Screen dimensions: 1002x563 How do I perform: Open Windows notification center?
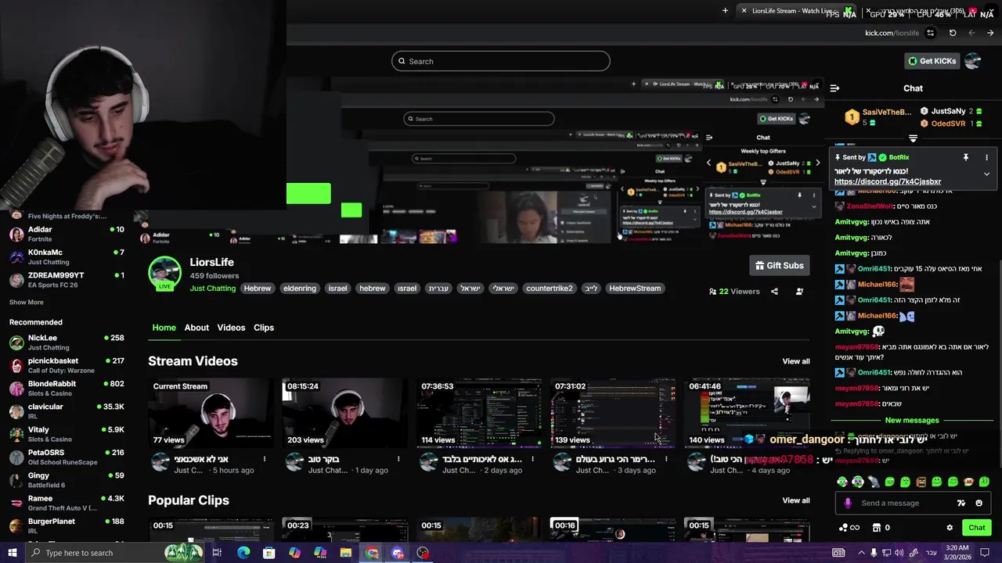click(985, 553)
